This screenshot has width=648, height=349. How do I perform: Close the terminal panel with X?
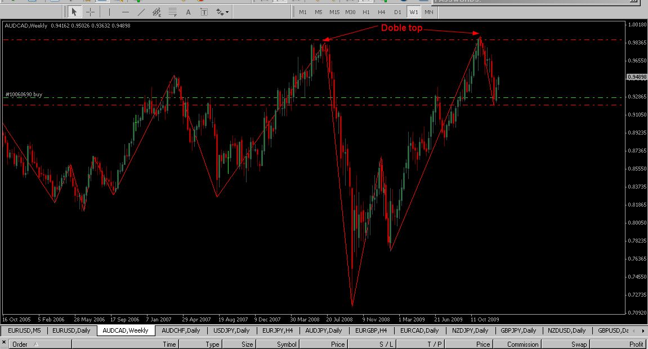(x=4, y=342)
